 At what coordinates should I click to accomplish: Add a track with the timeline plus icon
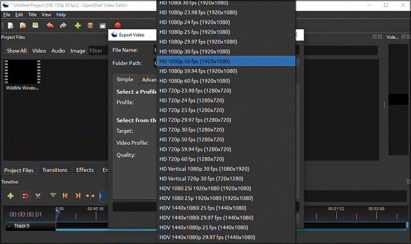tap(11, 195)
